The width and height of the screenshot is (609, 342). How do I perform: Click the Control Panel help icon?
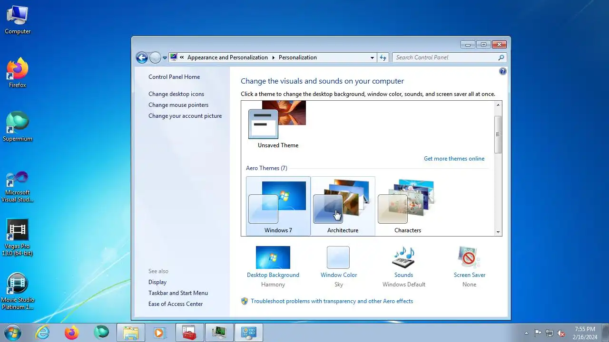[503, 71]
